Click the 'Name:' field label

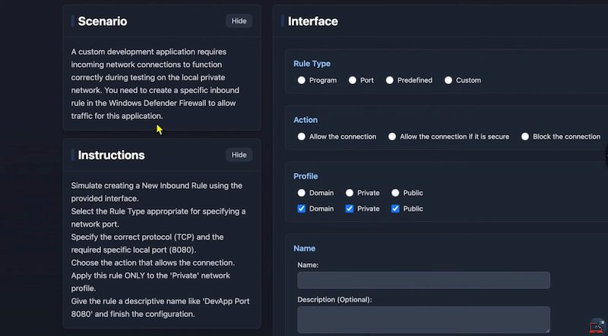tap(308, 265)
